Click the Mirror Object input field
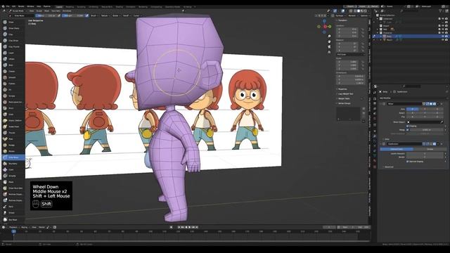Viewport: 450px width, 253px height. point(425,122)
